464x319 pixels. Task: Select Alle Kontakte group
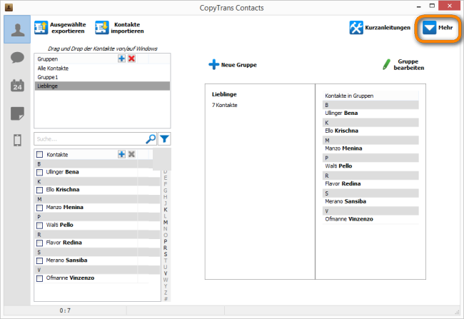[102, 69]
